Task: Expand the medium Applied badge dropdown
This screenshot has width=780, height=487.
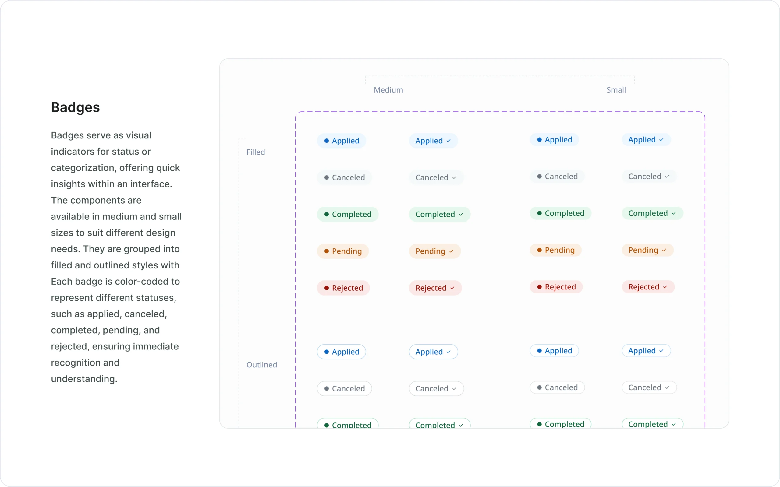Action: [449, 141]
